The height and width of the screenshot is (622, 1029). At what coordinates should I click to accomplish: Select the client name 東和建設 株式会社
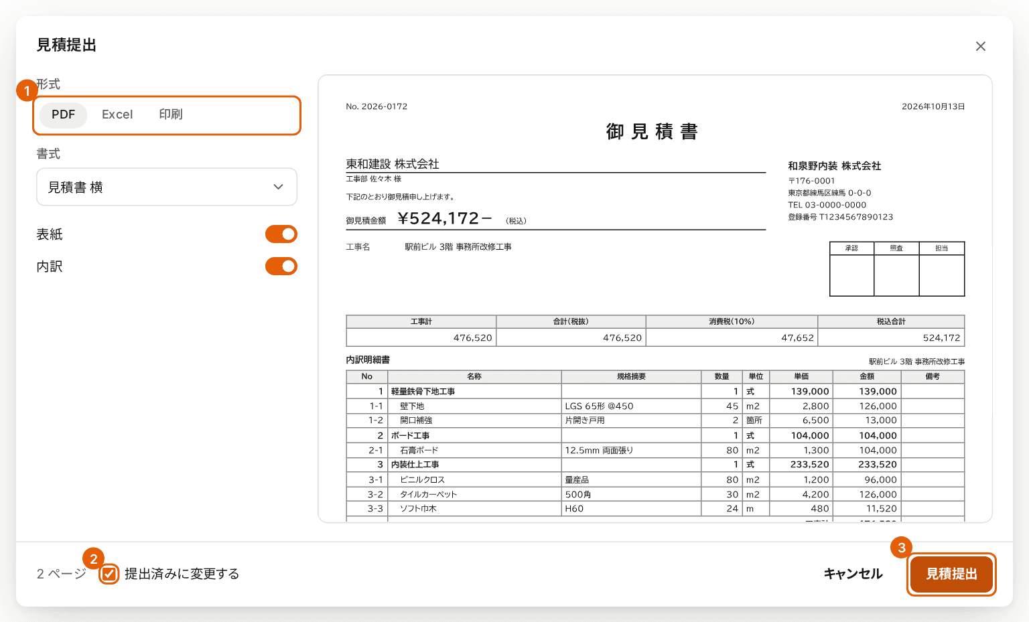[393, 164]
